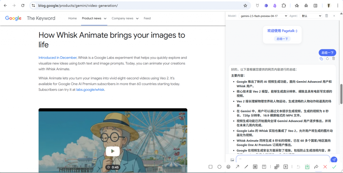This screenshot has height=173, width=343.
Task: Click the video duration badge 0:45
Action: click(113, 167)
